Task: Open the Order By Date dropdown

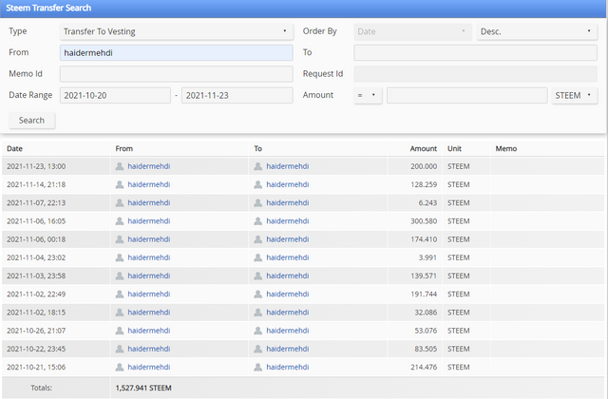Action: (x=412, y=31)
